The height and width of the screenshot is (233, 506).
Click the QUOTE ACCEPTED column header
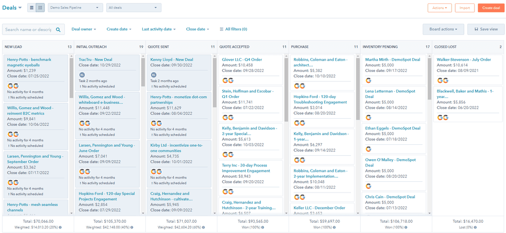(253, 47)
